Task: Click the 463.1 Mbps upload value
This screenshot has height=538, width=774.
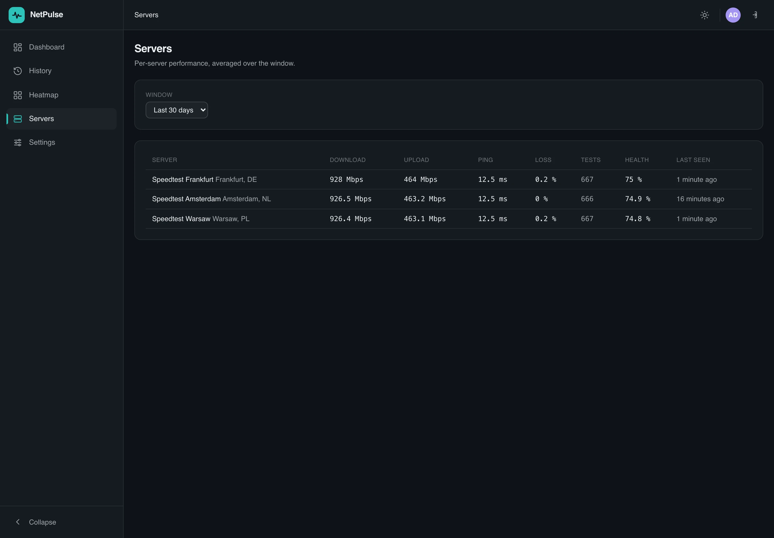Action: point(425,219)
